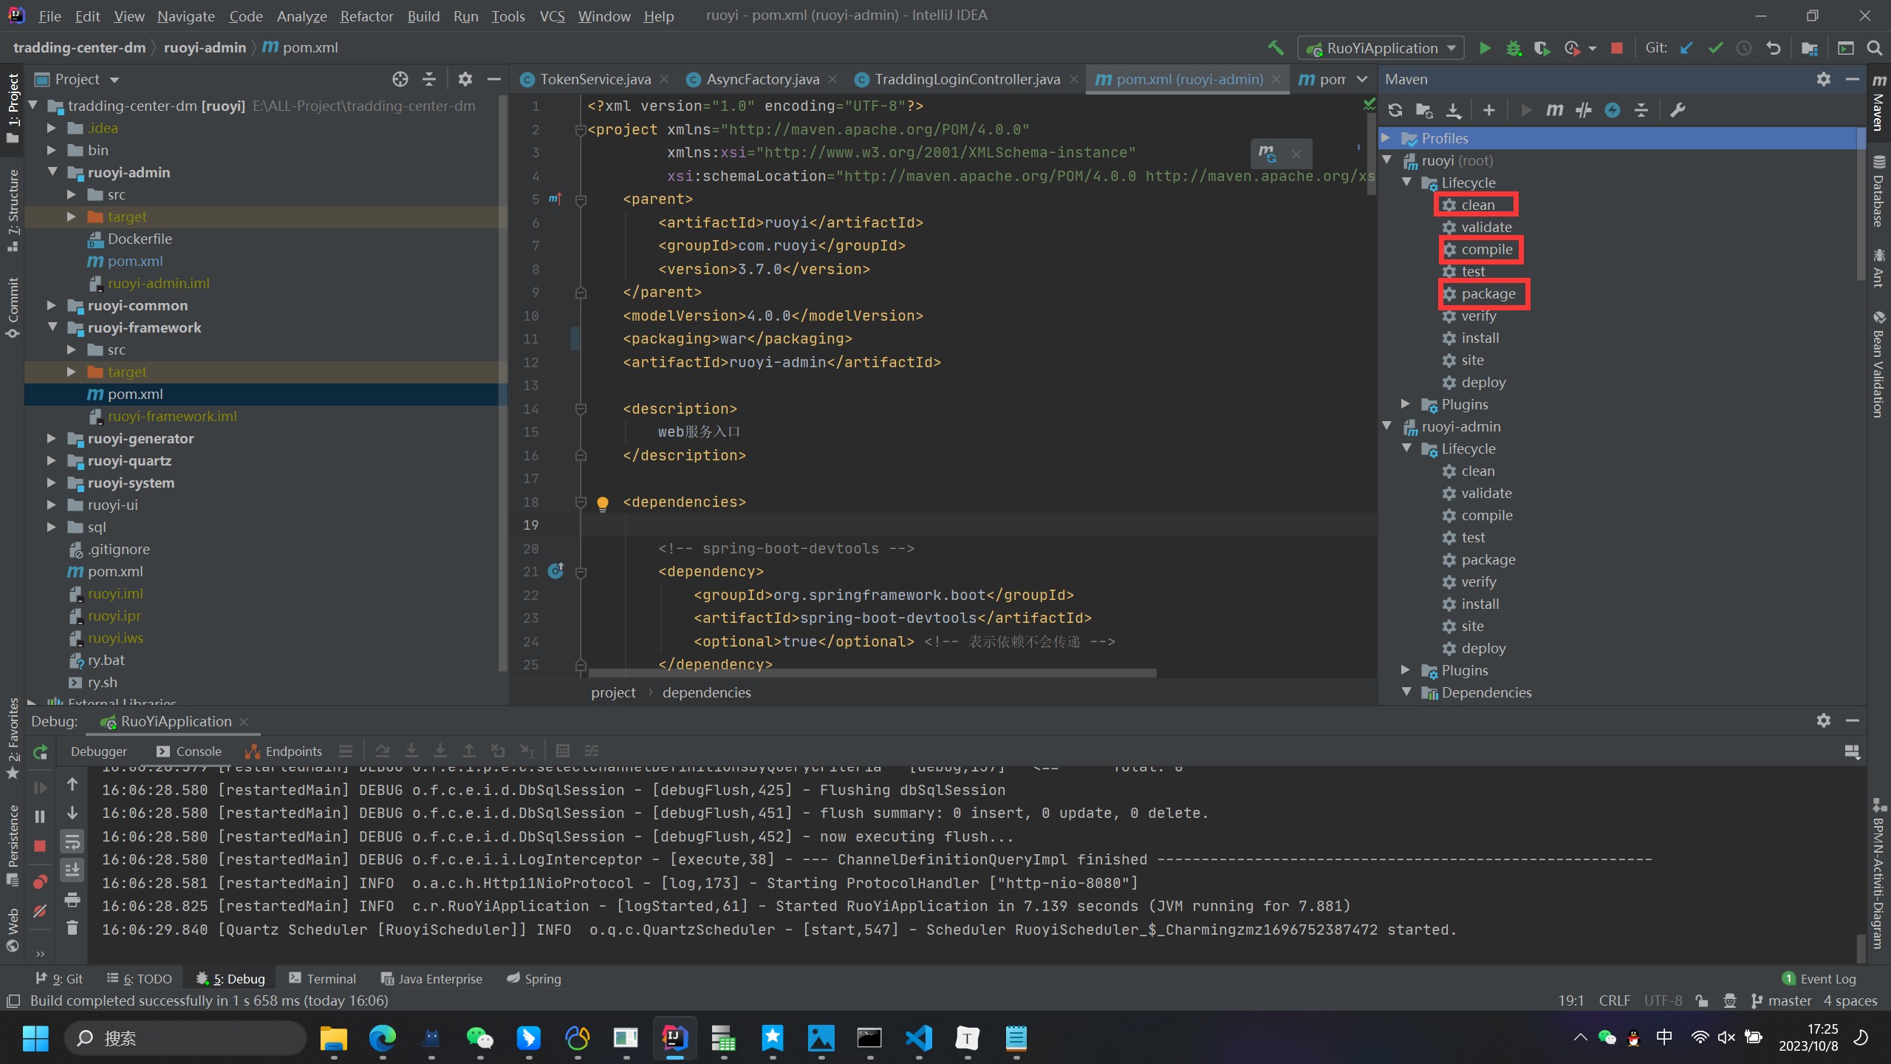This screenshot has width=1891, height=1064.
Task: Open Event Log in status bar
Action: [1819, 978]
